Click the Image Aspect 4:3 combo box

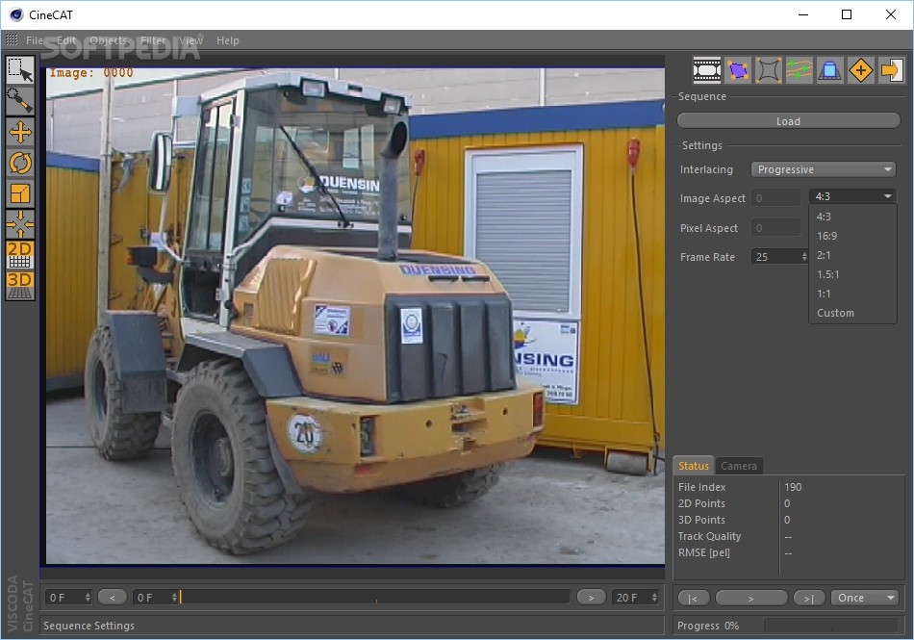pyautogui.click(x=852, y=196)
